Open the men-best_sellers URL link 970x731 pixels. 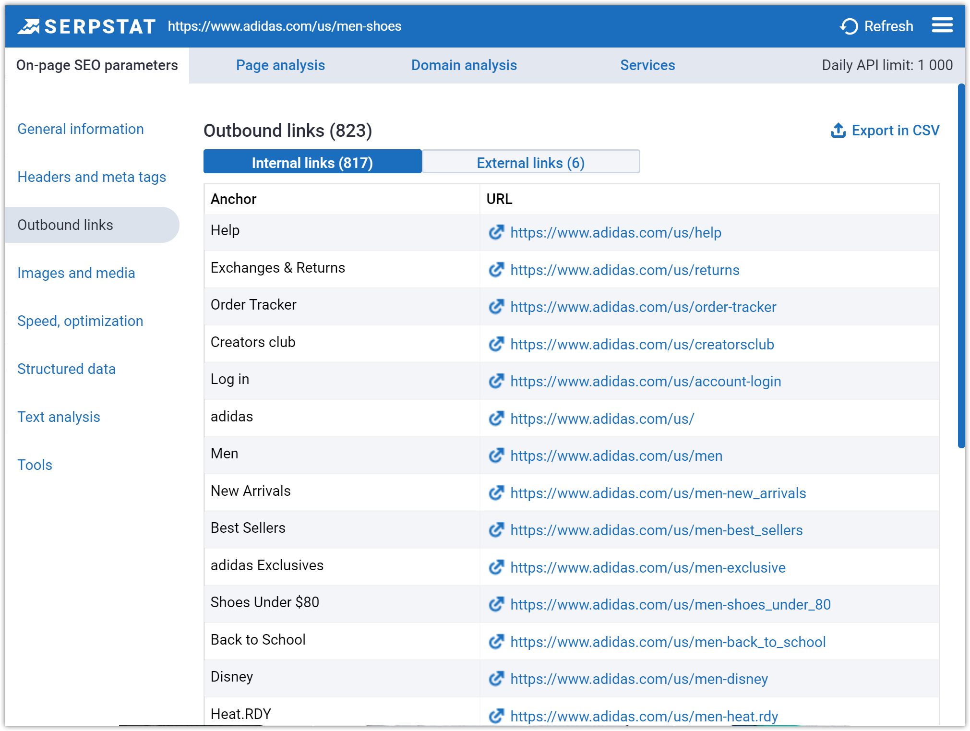click(656, 530)
